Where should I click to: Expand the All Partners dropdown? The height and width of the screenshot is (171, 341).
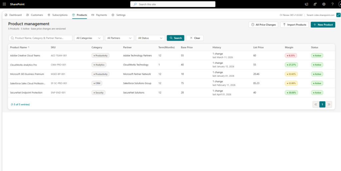click(120, 38)
